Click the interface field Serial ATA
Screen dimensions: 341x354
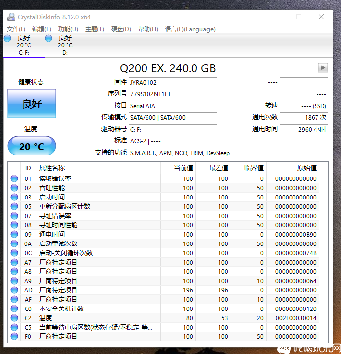pyautogui.click(x=172, y=106)
